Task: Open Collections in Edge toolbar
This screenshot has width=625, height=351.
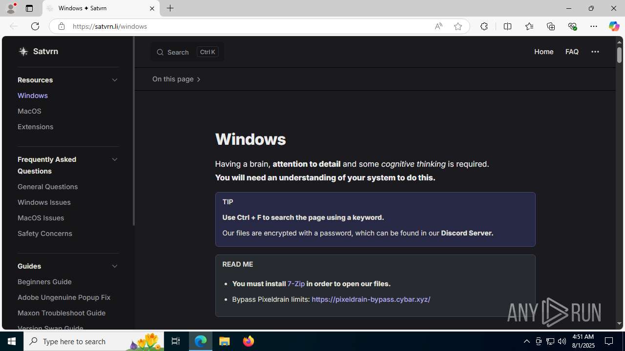Action: pyautogui.click(x=550, y=26)
